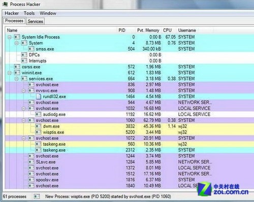254x202 pixels.
Task: Select the spoolsv.exe process name
Action: [x=47, y=180]
